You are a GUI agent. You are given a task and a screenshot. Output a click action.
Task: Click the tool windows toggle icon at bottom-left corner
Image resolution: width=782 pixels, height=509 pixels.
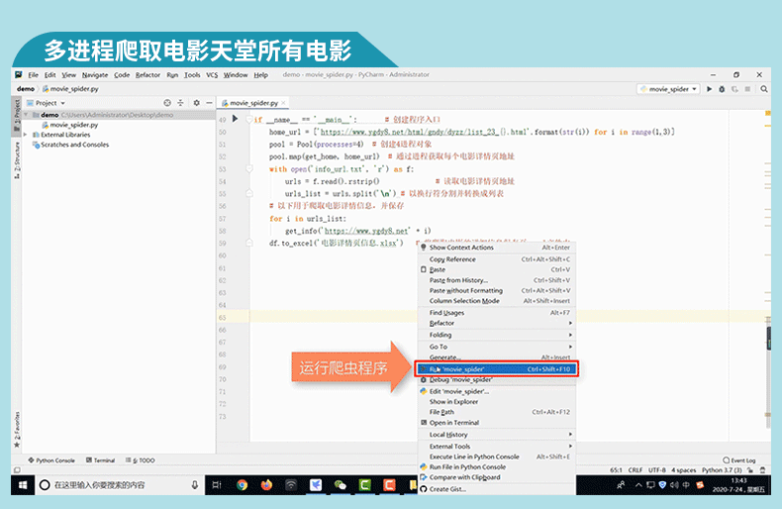coord(17,470)
